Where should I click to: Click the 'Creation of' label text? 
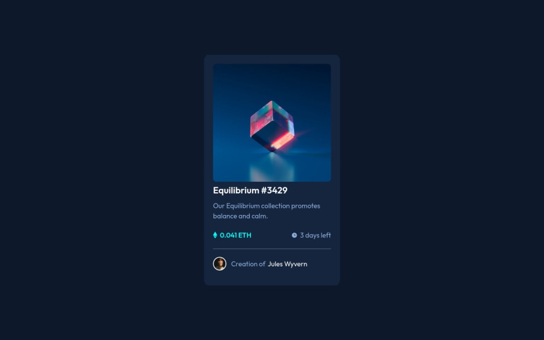pyautogui.click(x=248, y=264)
